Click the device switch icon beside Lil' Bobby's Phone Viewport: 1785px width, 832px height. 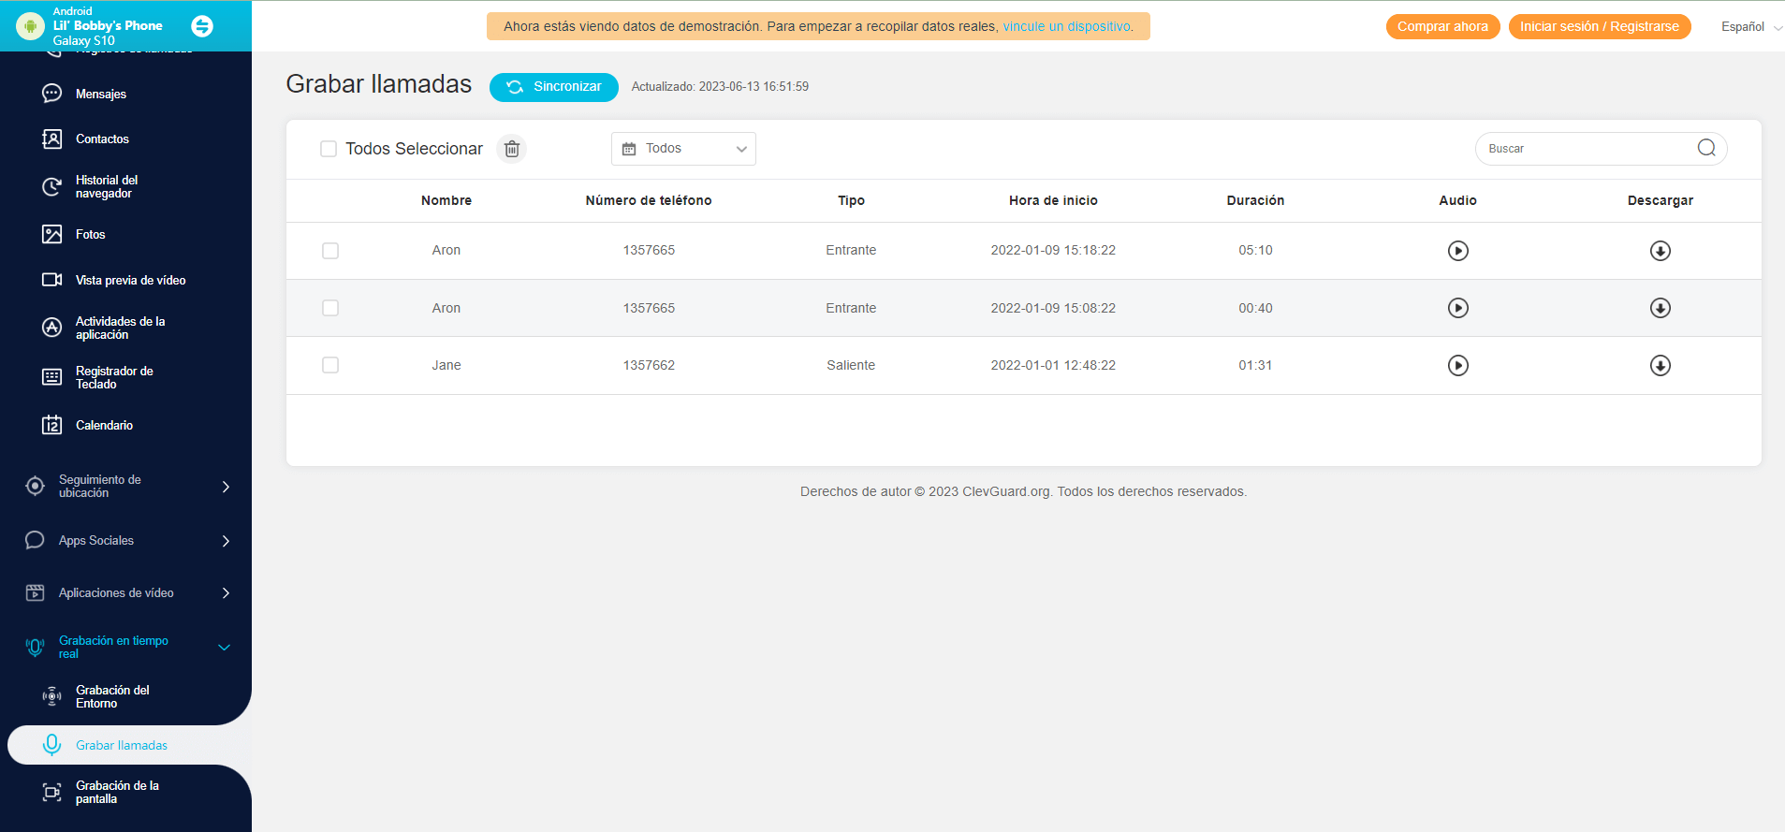click(x=202, y=26)
